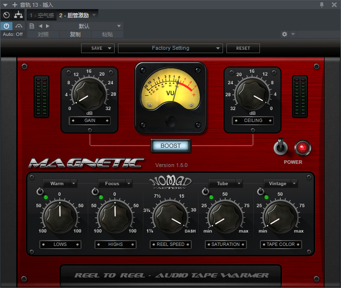Select tab 2 - 胆管激励
The height and width of the screenshot is (288, 341).
[x=74, y=15]
